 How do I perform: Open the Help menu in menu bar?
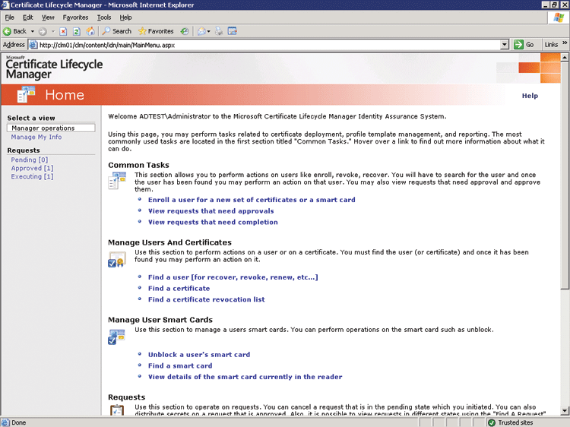click(x=125, y=17)
